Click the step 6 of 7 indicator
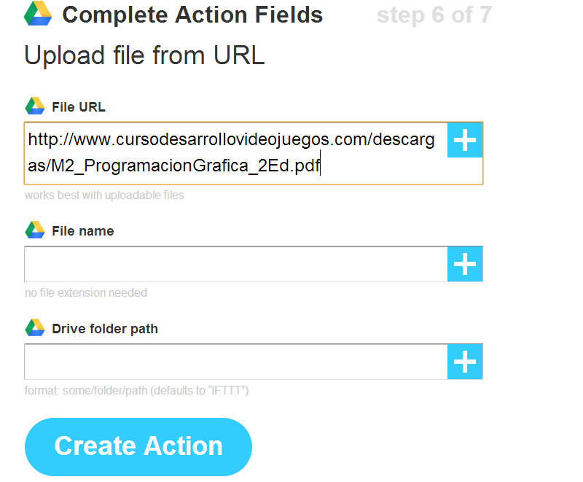 pyautogui.click(x=434, y=15)
